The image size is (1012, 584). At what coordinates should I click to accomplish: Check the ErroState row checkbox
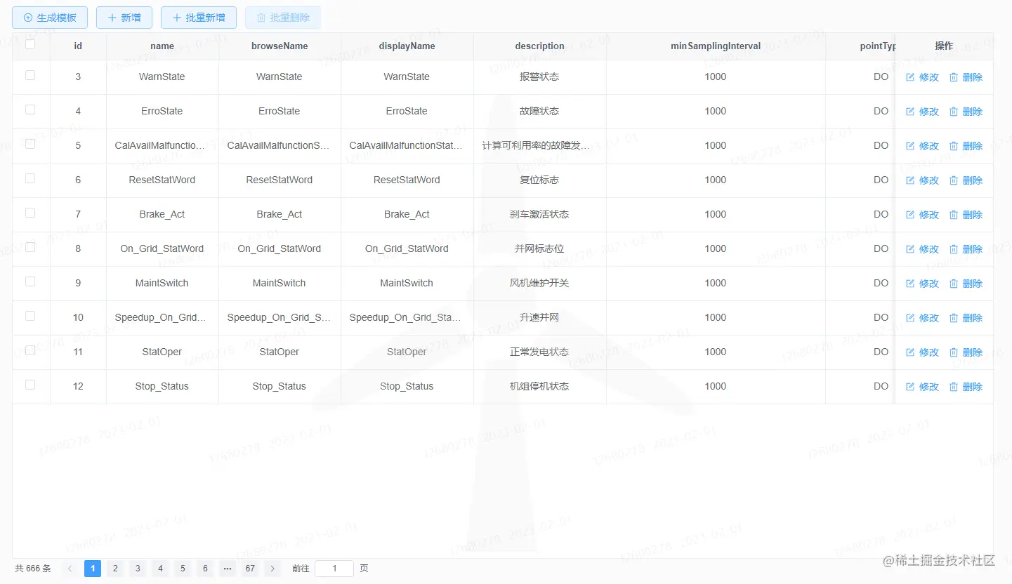[x=30, y=109]
